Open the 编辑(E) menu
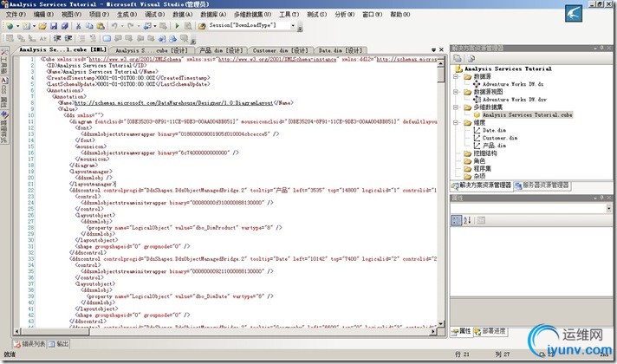 pos(43,14)
